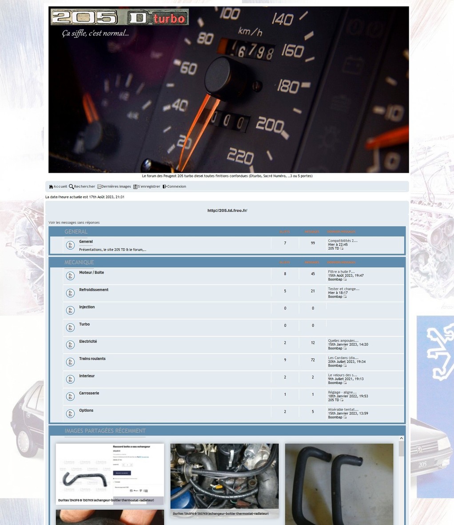Image resolution: width=454 pixels, height=525 pixels.
Task: Open the Raccord boîte à eau échangeur thumbnail
Action: click(110, 474)
